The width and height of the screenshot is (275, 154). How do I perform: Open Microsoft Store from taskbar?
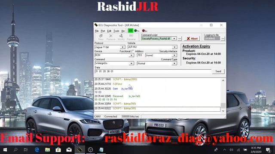pyautogui.click(x=58, y=150)
